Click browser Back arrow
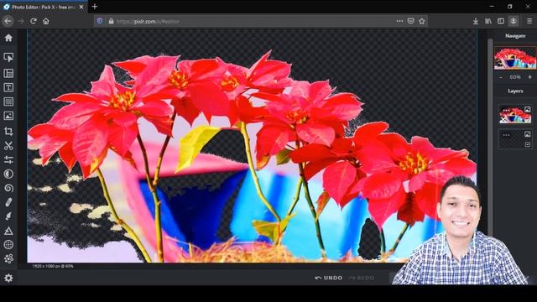537x302 pixels. click(x=8, y=21)
